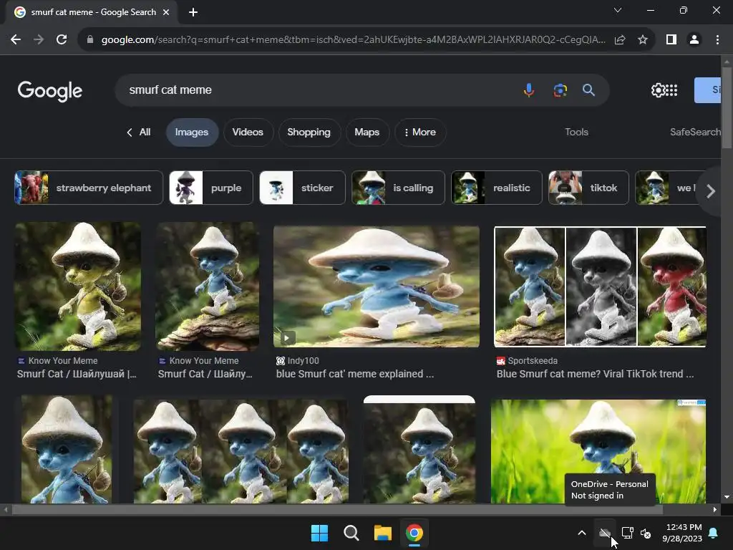
Task: Click the muted volume tray icon
Action: tap(646, 533)
